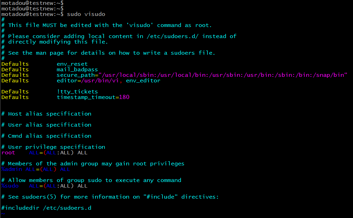Click the 'Host alias specification' comment

click(49, 114)
